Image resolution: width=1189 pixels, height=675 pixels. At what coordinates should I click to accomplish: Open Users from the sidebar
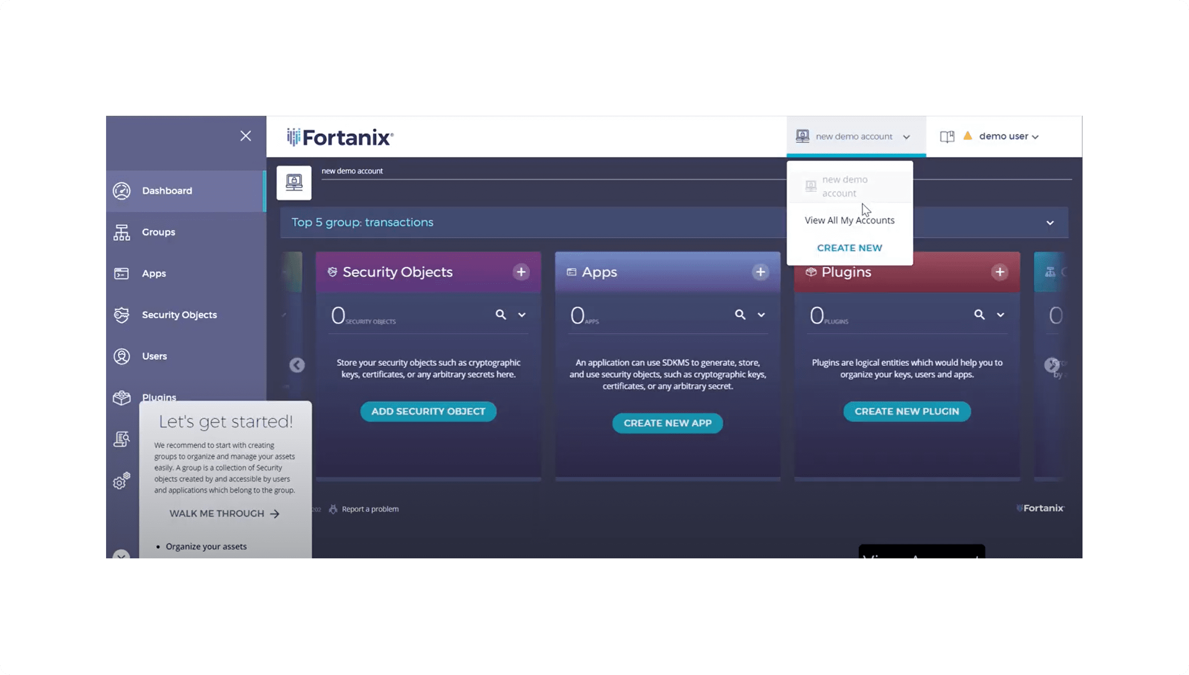coord(186,356)
